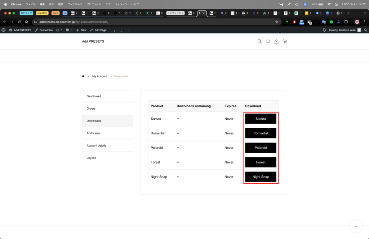
Task: Add a new browser tab with plus
Action: click(x=348, y=13)
